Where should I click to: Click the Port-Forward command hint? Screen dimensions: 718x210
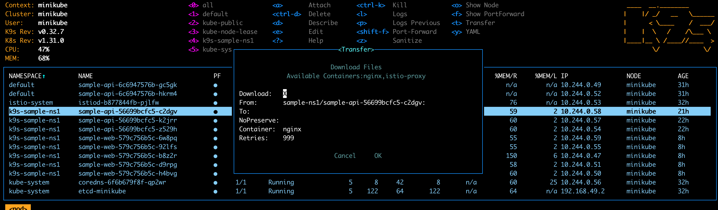pos(414,32)
